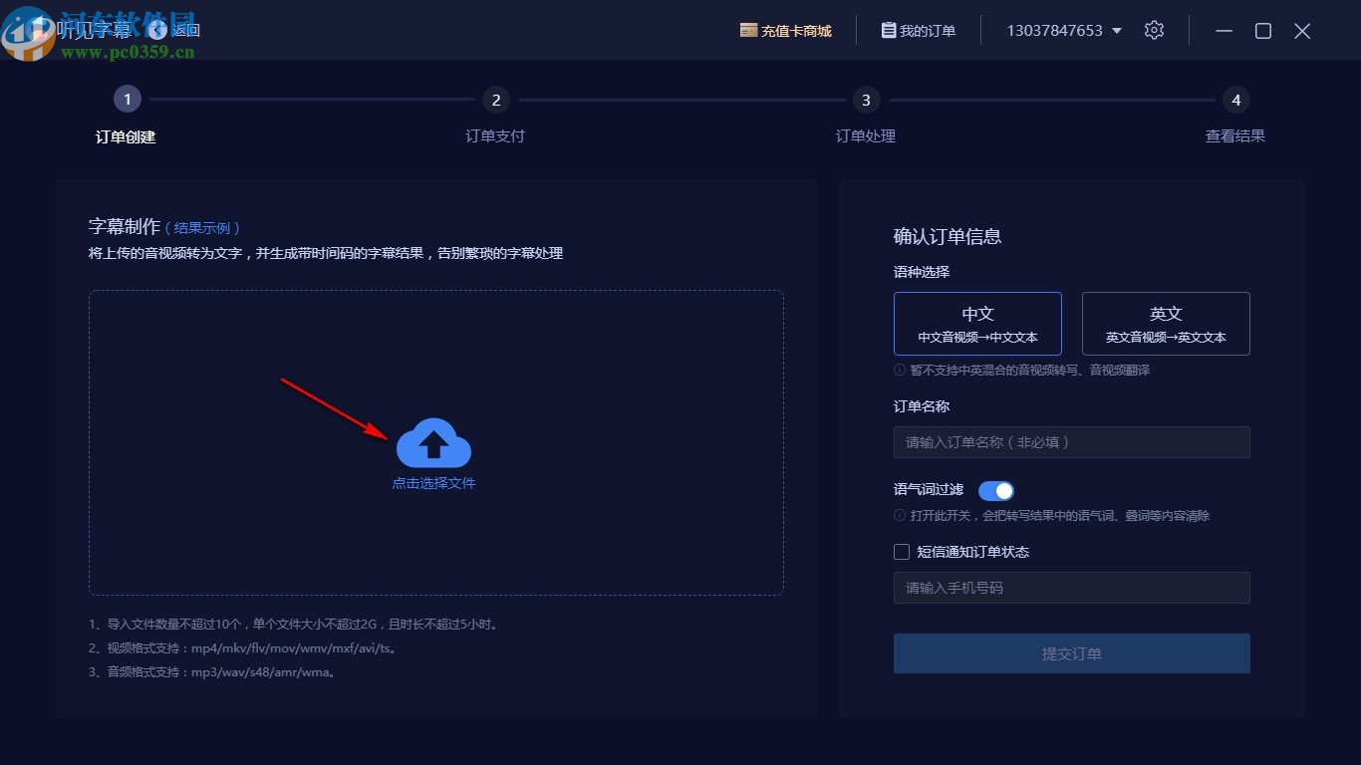Click the 语种选择 label
This screenshot has height=765, width=1361.
pos(922,272)
